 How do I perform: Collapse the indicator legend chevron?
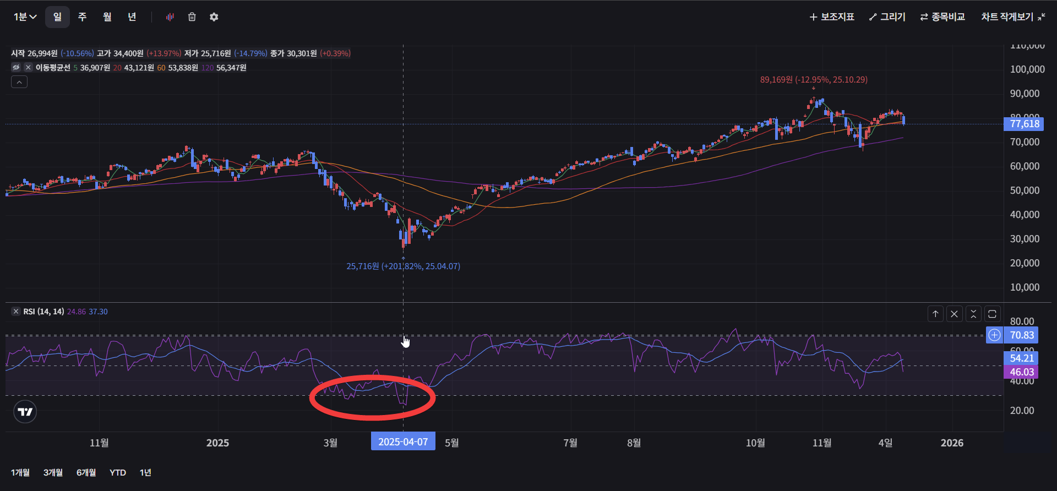click(19, 82)
